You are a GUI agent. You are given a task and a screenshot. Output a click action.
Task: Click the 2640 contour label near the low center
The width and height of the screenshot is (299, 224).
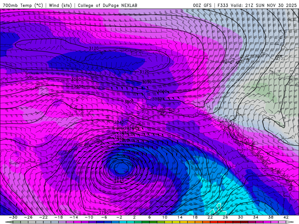pyautogui.click(x=119, y=181)
